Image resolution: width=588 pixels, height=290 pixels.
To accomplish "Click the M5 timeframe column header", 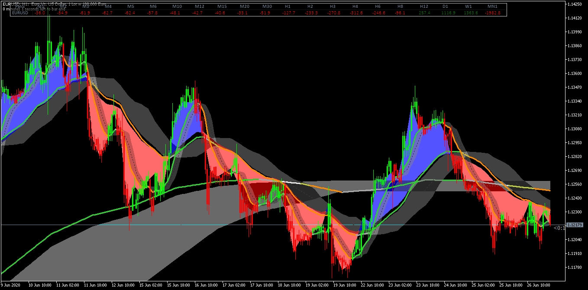I will click(x=131, y=6).
